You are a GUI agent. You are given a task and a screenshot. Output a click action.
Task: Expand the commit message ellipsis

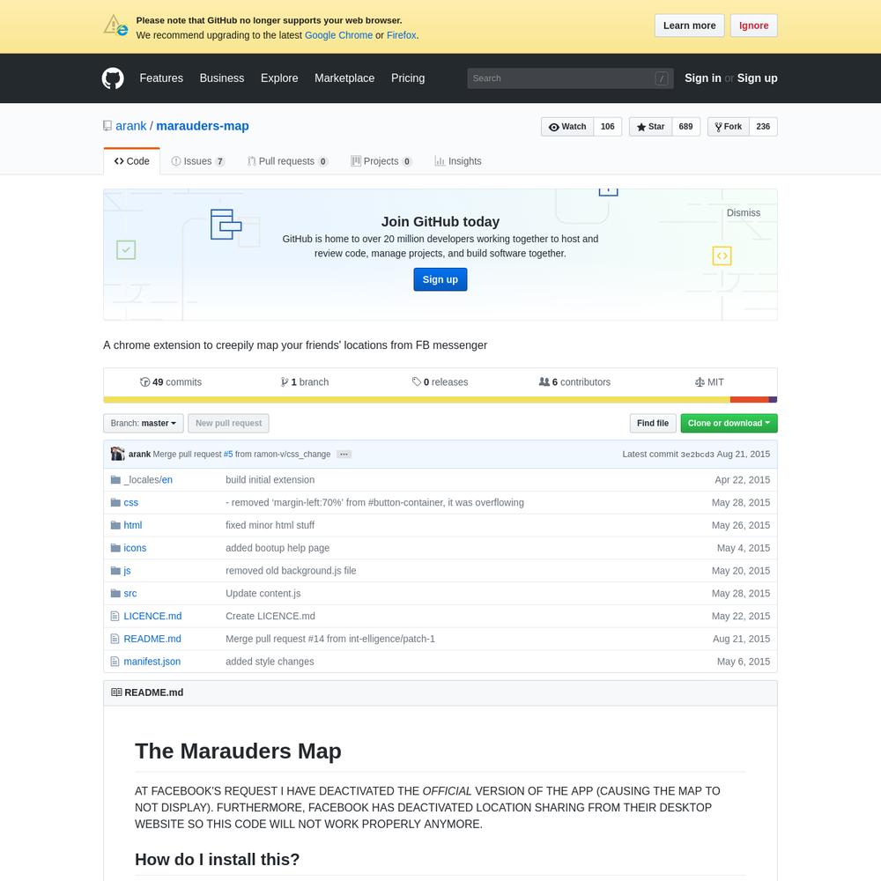[344, 454]
